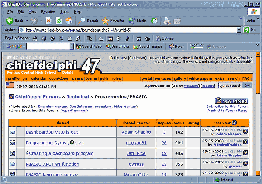Image resolution: width=262 pixels, height=184 pixels.
Task: Click envelope icon of Dashboard3D thread
Action: coord(13,132)
